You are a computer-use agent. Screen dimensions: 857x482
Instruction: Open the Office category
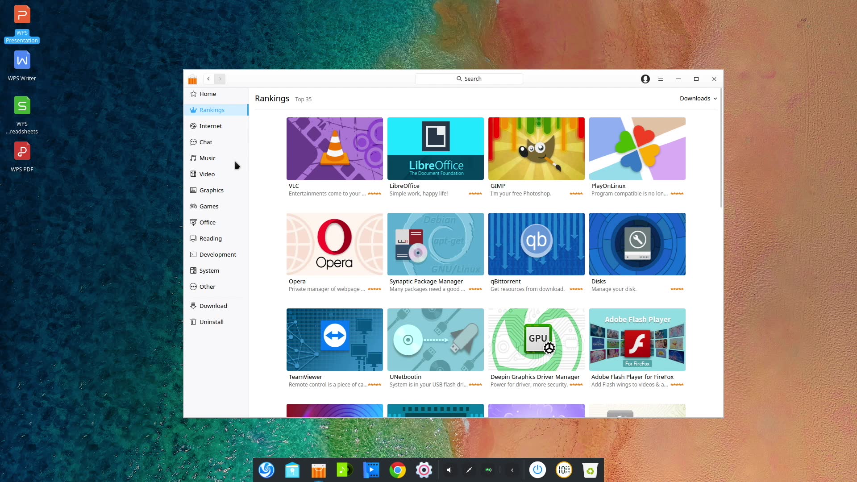216,222
